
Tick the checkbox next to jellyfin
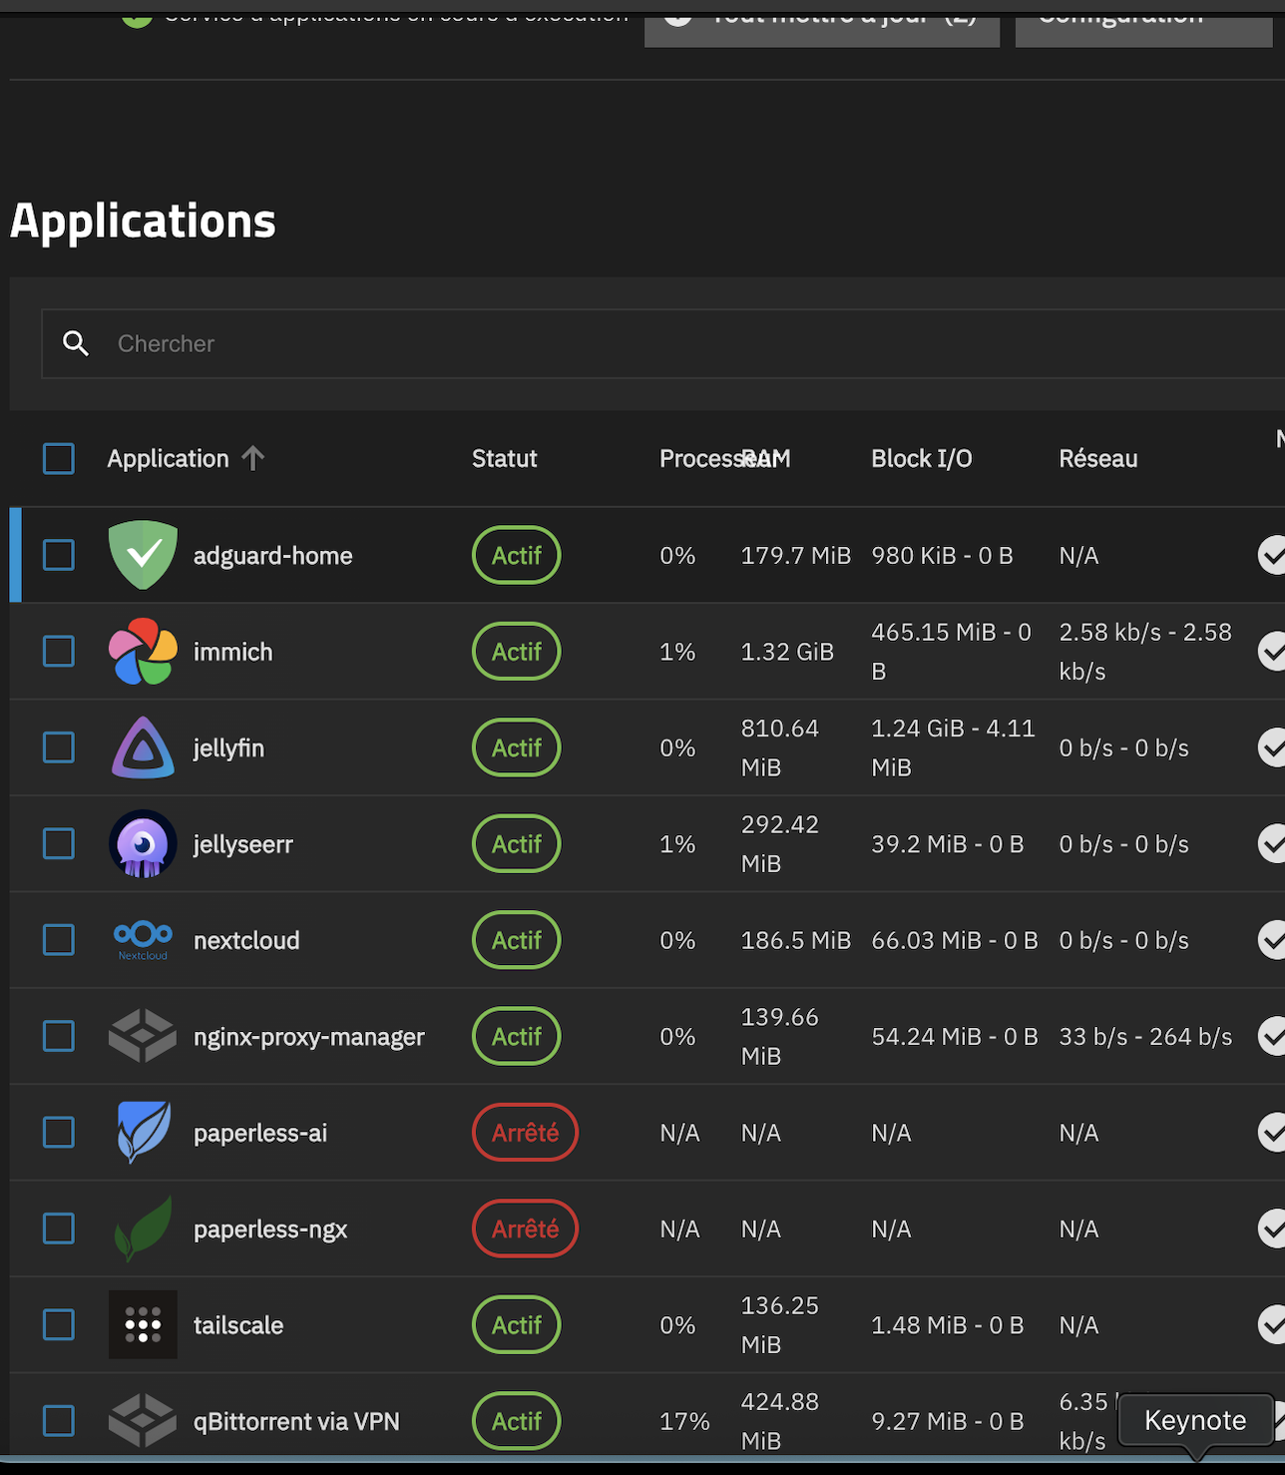58,746
